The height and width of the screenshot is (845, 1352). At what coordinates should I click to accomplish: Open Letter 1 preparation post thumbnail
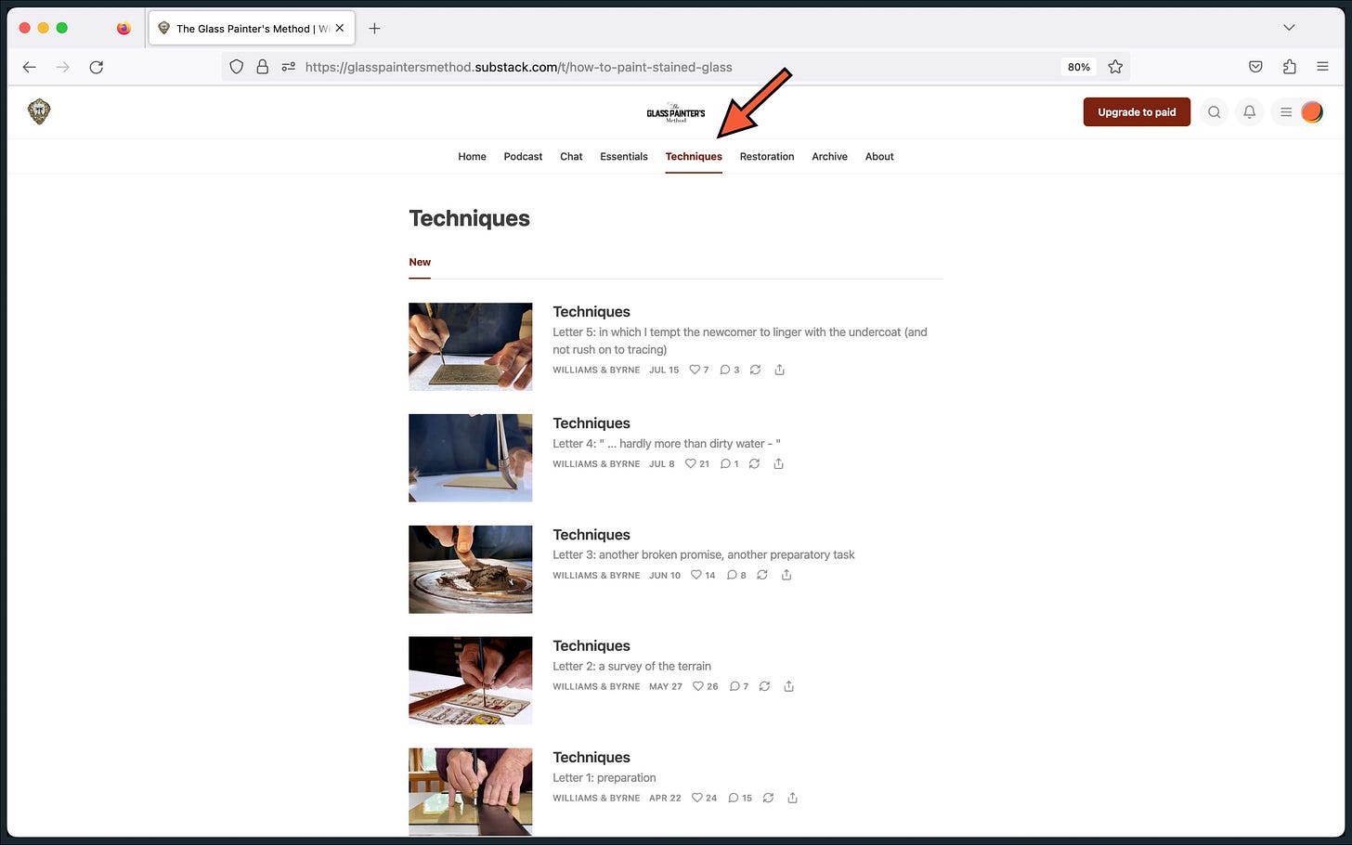tap(471, 792)
